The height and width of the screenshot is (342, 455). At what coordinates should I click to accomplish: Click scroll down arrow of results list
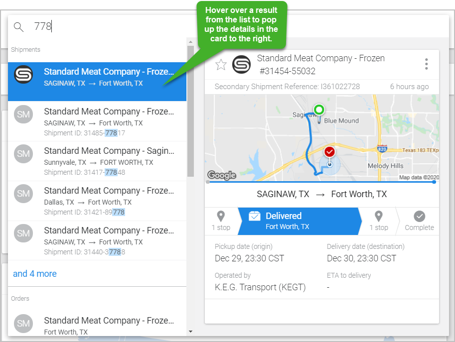[x=190, y=332]
